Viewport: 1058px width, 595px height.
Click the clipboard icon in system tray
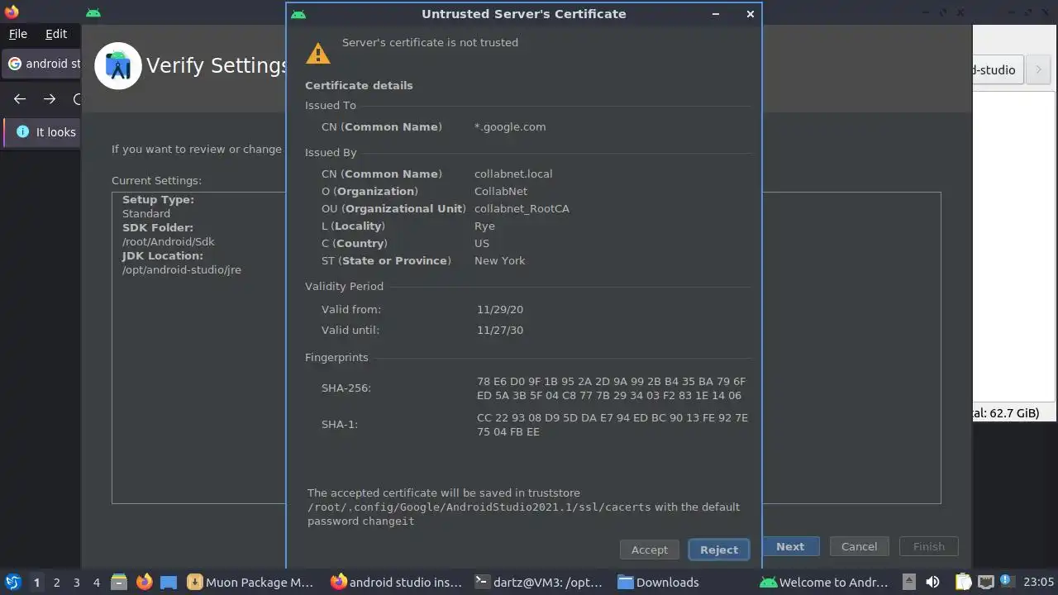(964, 583)
